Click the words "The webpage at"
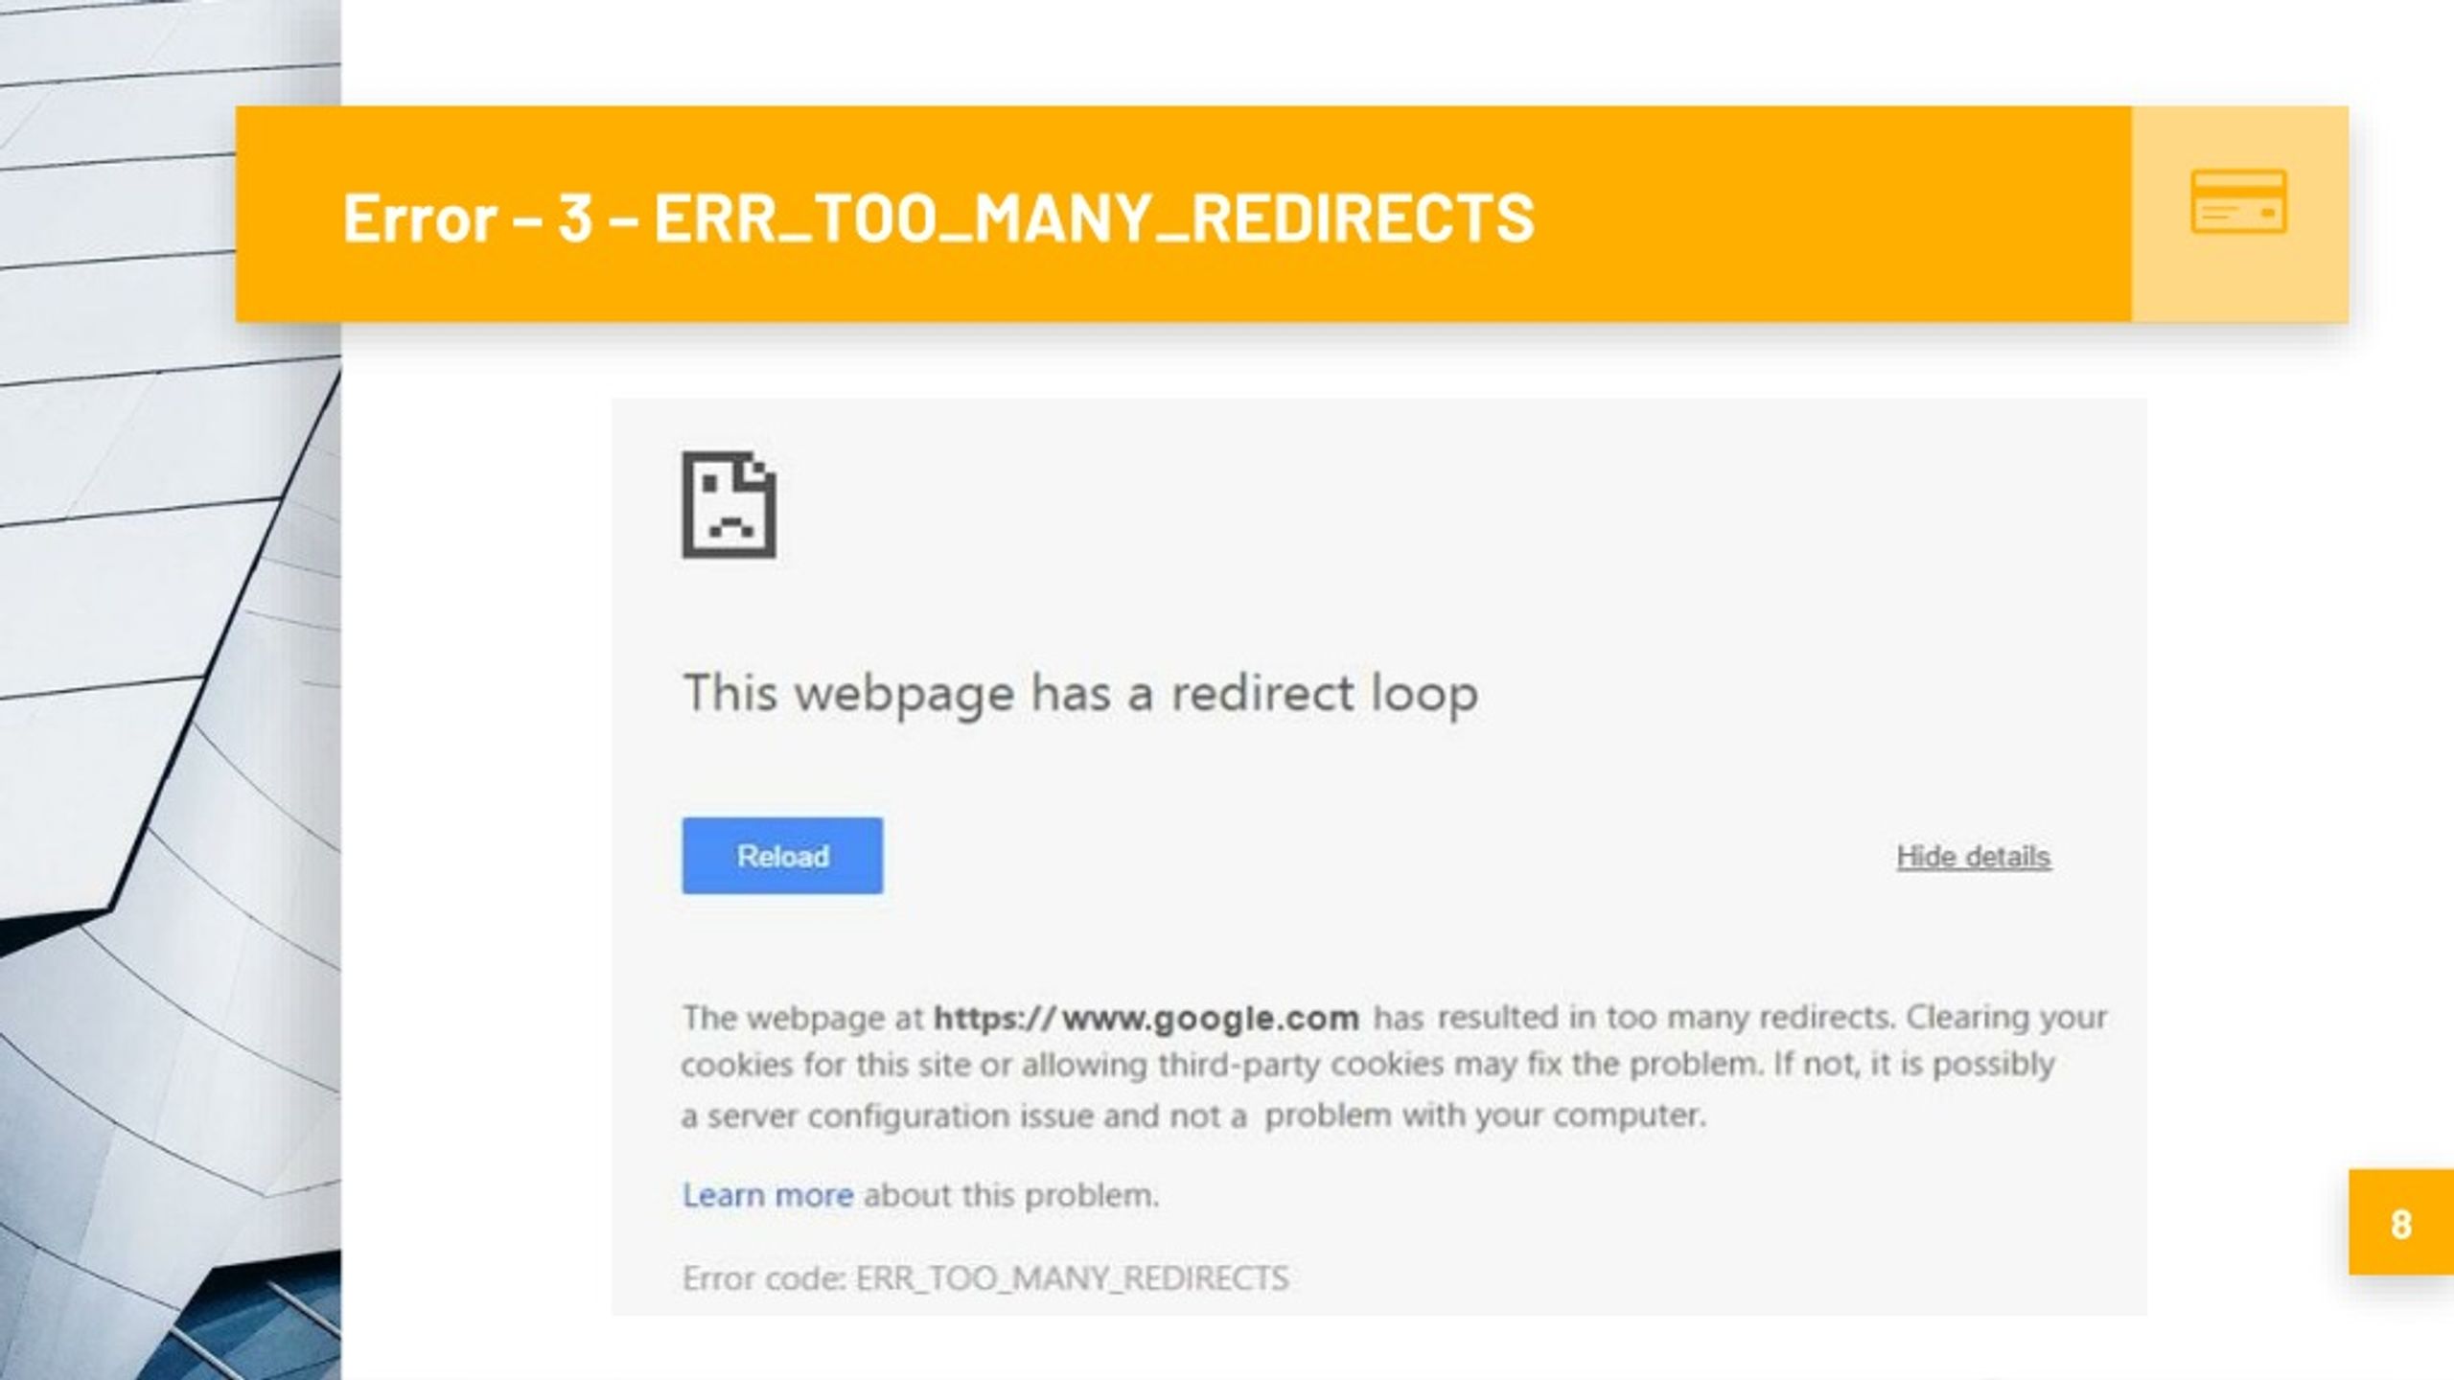This screenshot has height=1380, width=2454. click(x=802, y=1017)
